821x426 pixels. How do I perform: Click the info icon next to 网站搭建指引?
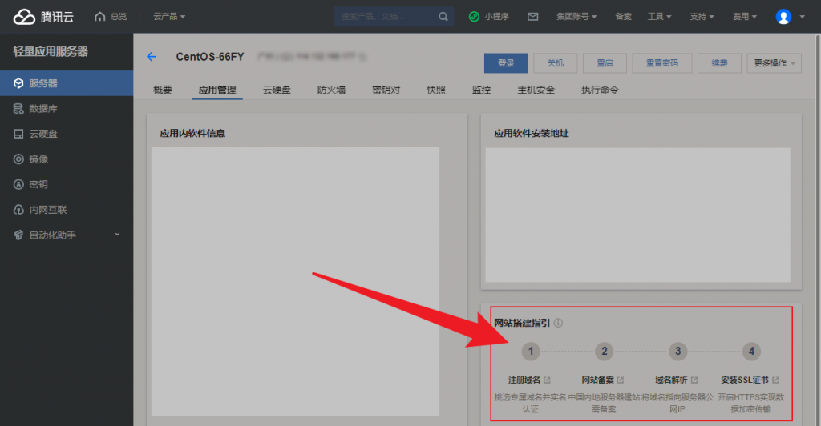pyautogui.click(x=558, y=323)
